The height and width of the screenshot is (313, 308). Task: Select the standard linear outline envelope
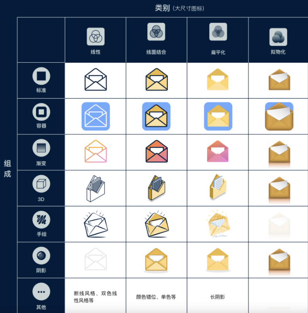point(96,79)
